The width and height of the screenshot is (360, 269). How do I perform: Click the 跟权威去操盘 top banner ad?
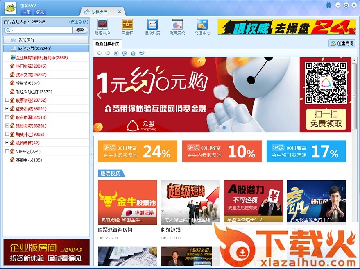[x=287, y=27]
